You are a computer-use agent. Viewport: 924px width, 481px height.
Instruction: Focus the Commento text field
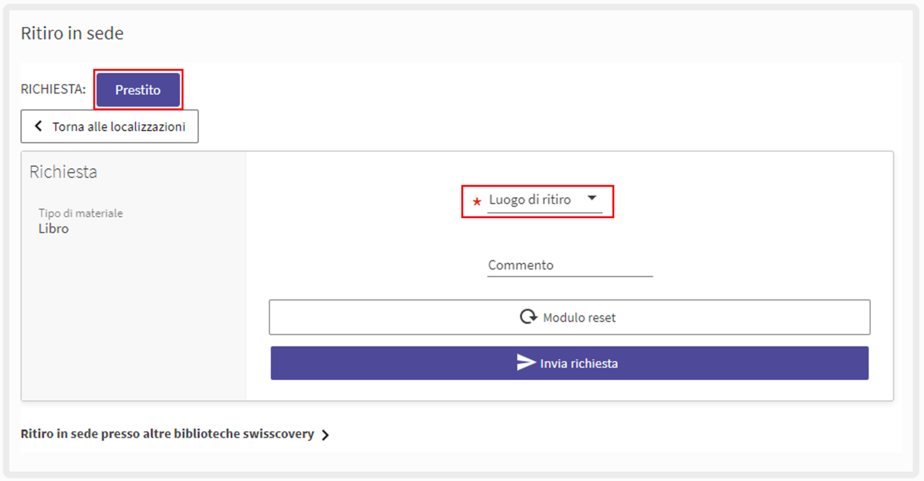pos(570,265)
